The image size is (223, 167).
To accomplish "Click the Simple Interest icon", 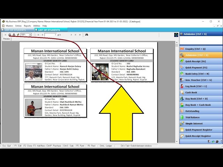I will pos(182,124).
